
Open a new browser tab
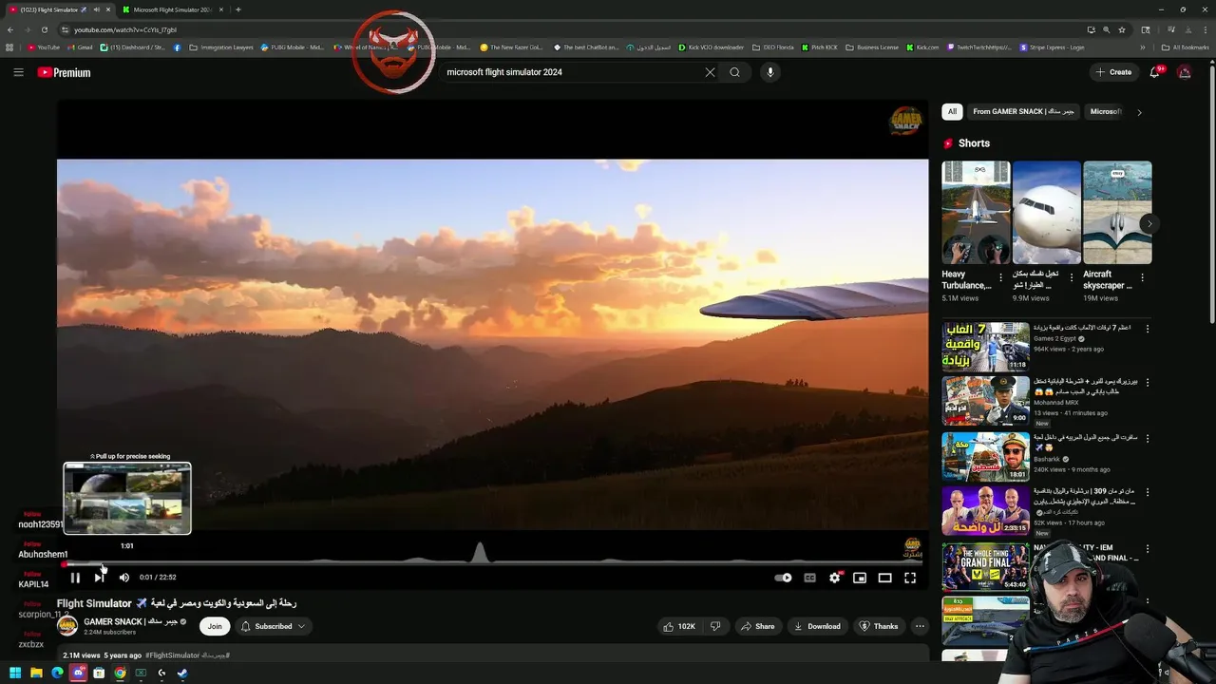pyautogui.click(x=237, y=9)
